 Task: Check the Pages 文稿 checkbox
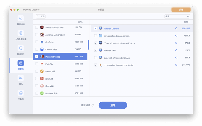pos(37,71)
